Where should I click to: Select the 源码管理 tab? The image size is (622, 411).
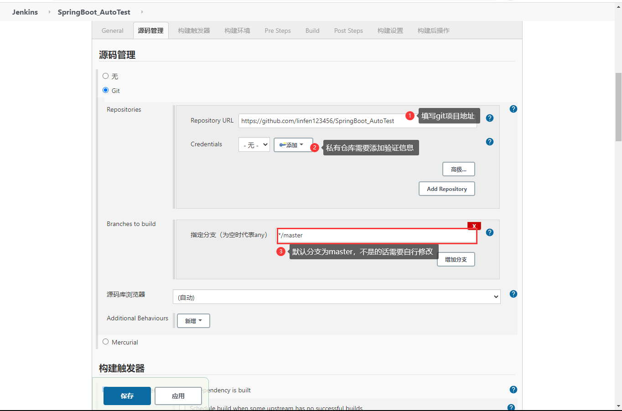pyautogui.click(x=151, y=31)
